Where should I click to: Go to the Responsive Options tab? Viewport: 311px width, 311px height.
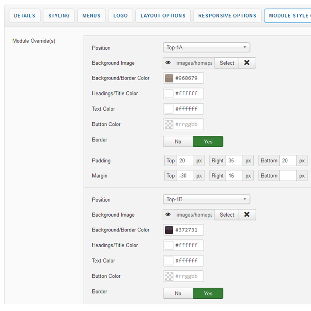(x=227, y=16)
